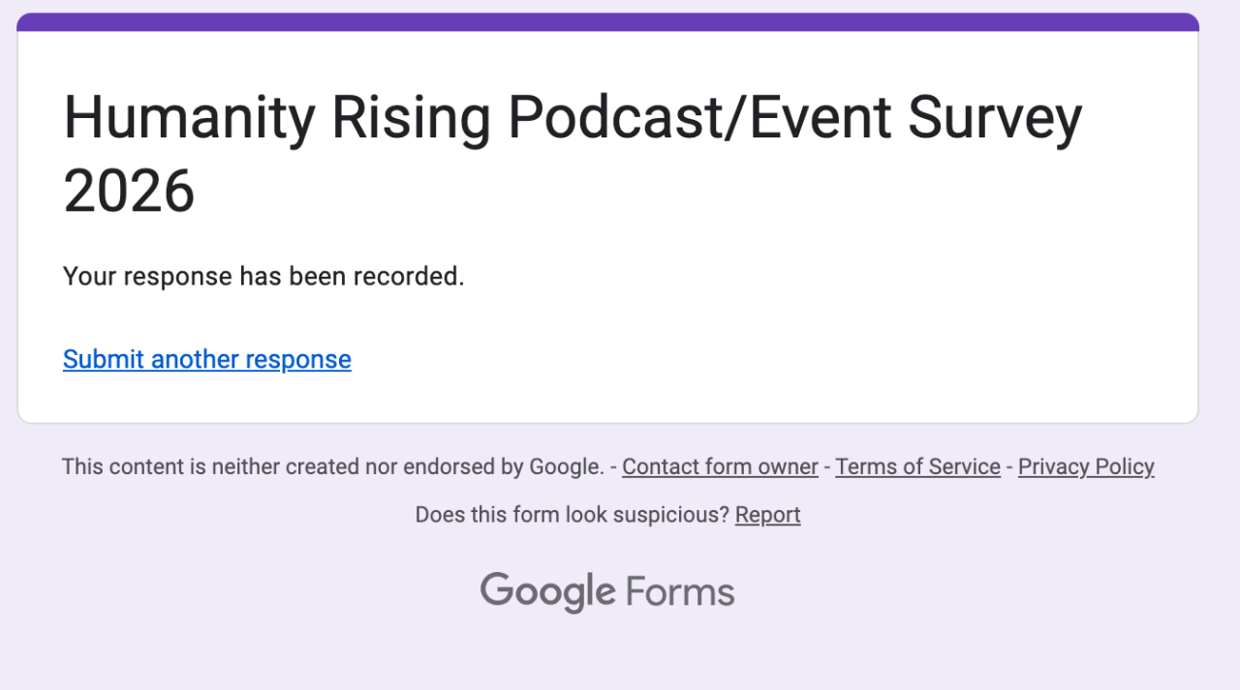
Task: Click the word Humanity in the title
Action: pos(189,118)
